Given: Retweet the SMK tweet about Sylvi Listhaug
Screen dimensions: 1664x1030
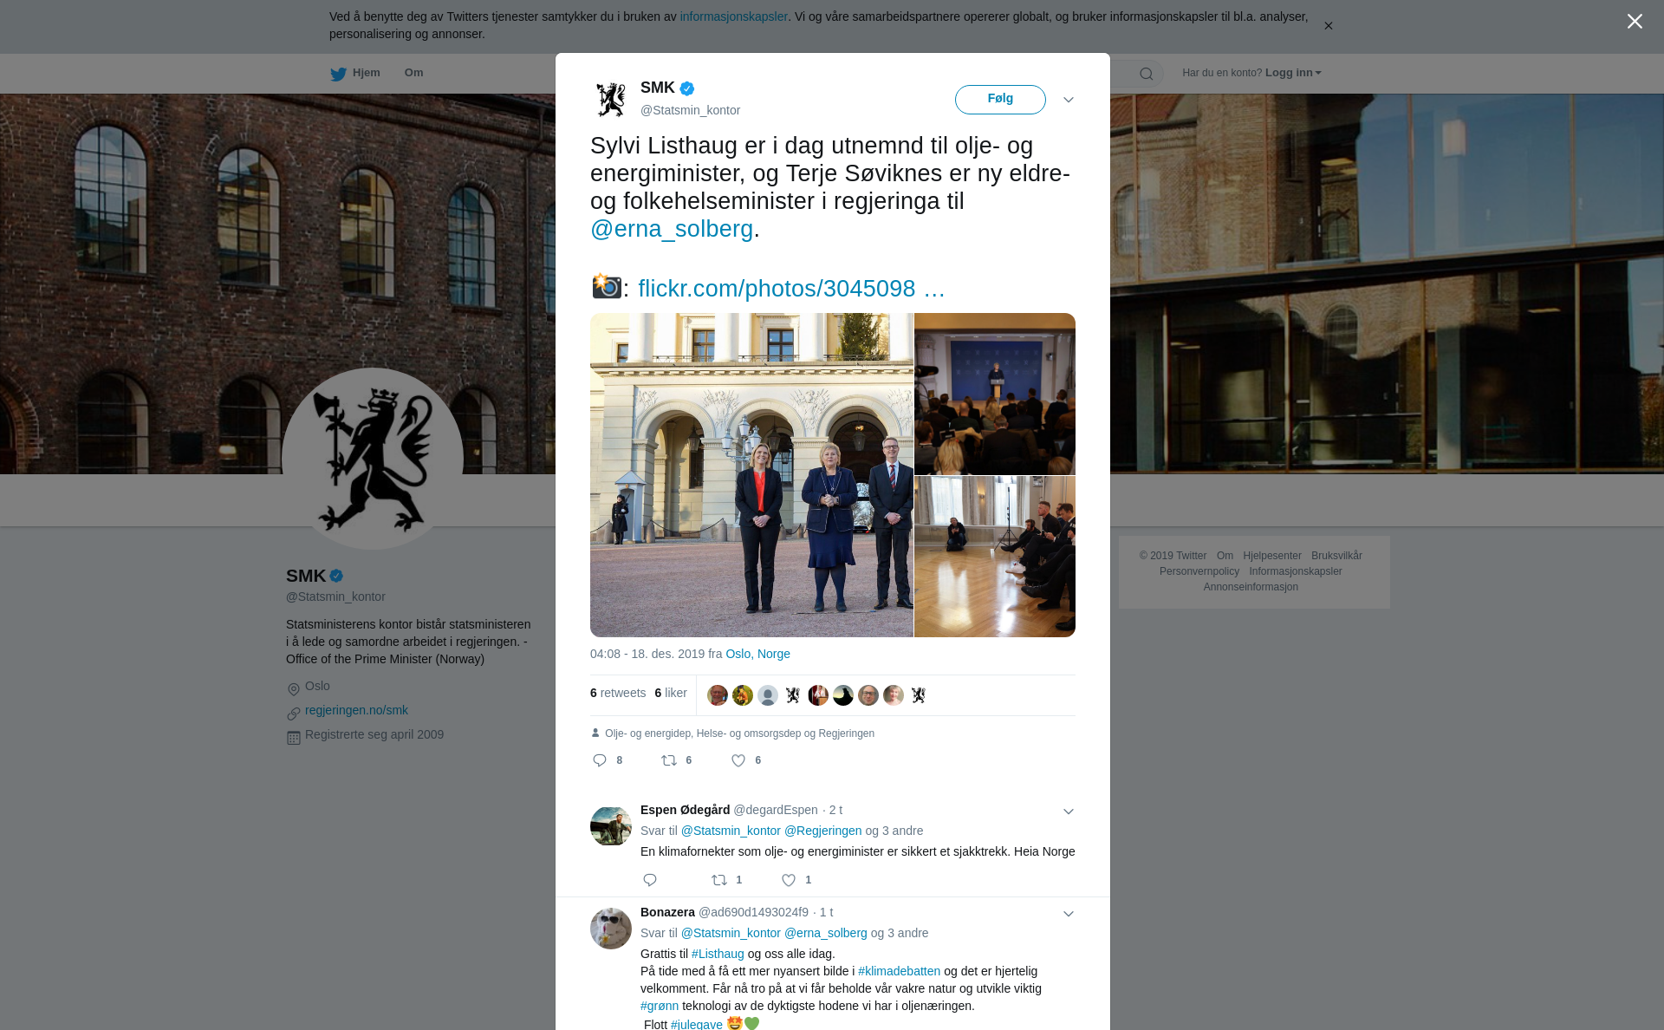Looking at the screenshot, I should pyautogui.click(x=669, y=760).
